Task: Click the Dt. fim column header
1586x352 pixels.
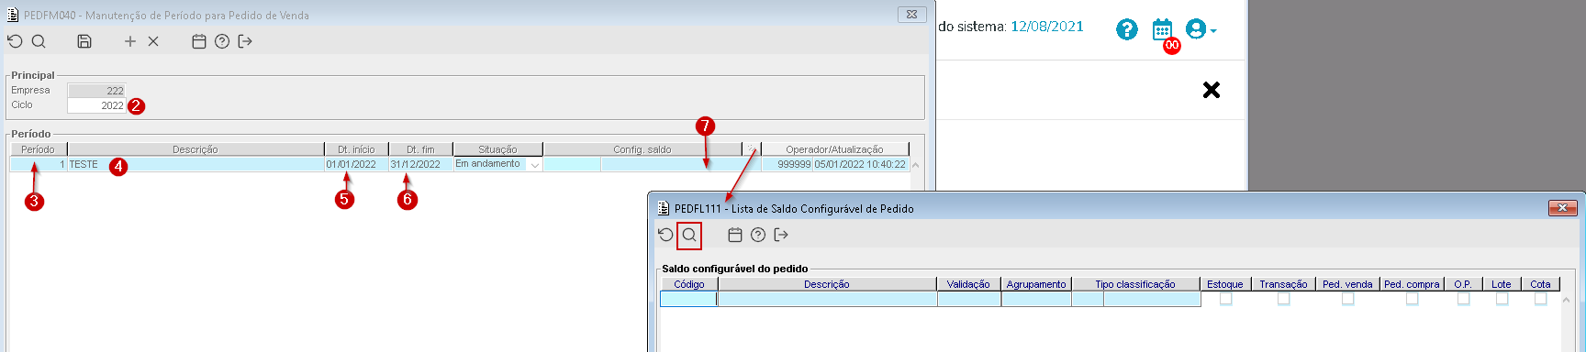Action: (420, 149)
